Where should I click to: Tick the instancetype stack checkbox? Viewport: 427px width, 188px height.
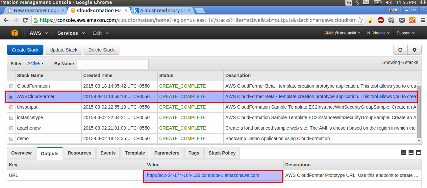coord(11,118)
